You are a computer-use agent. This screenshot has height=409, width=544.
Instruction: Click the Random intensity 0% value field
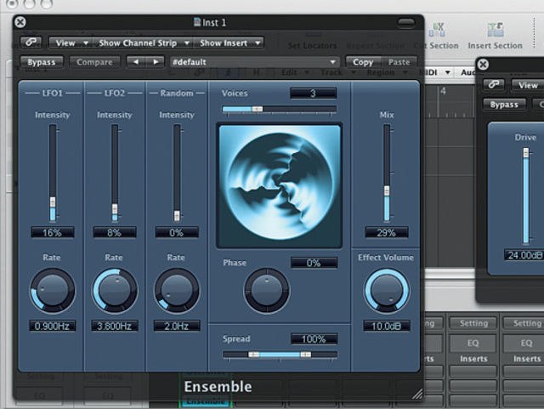click(177, 232)
